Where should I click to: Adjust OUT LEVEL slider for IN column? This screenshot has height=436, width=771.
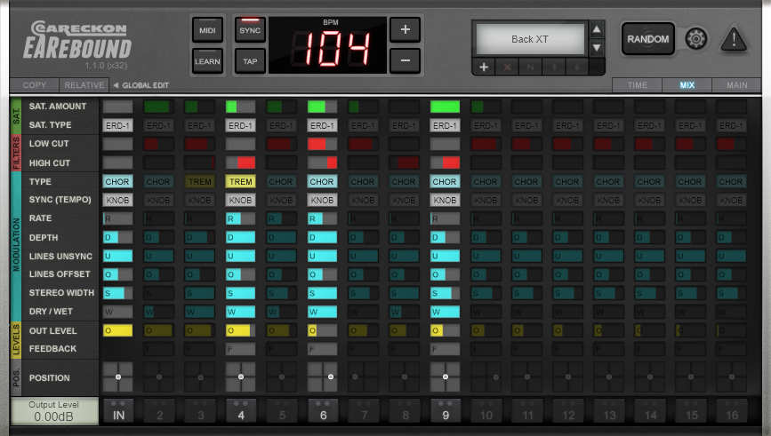coord(117,330)
